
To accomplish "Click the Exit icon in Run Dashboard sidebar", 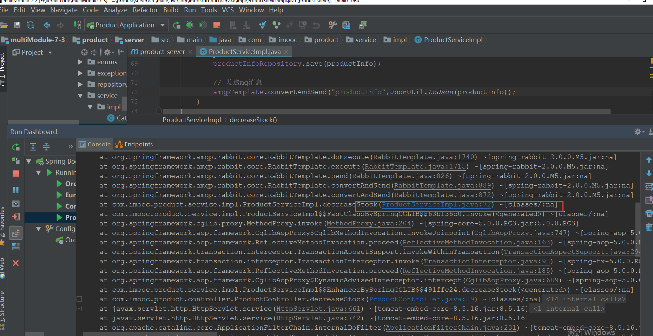I will pos(16,217).
